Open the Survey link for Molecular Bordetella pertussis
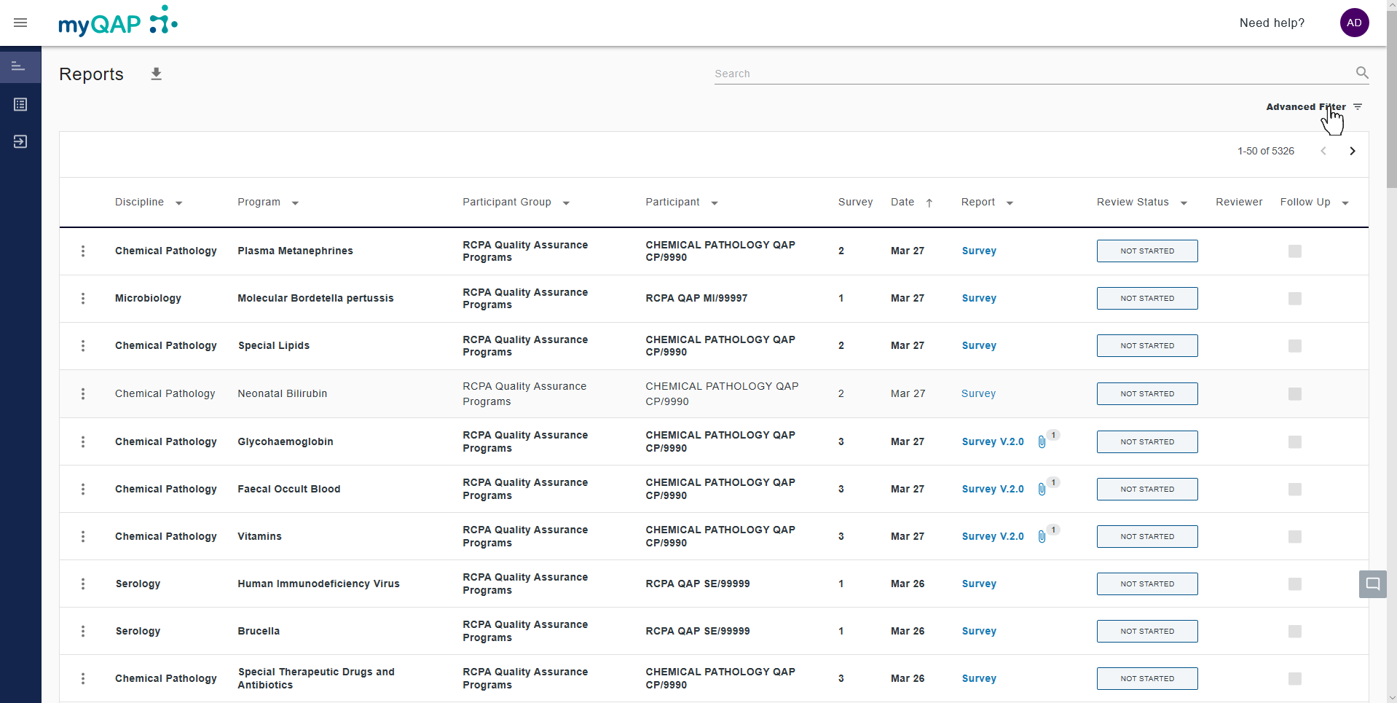 click(x=979, y=298)
